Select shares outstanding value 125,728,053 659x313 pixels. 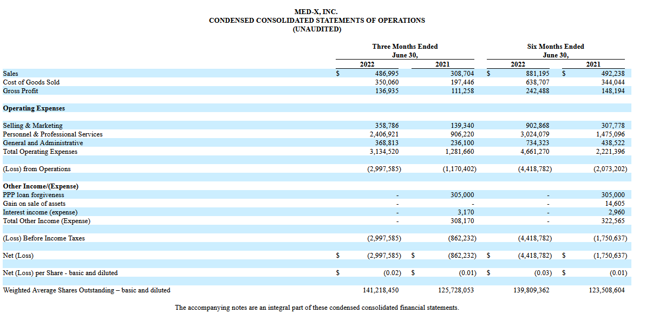[x=456, y=290]
